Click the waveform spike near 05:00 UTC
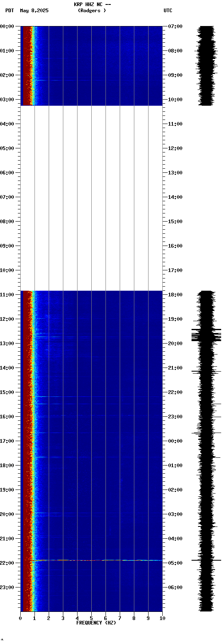 pos(206,560)
